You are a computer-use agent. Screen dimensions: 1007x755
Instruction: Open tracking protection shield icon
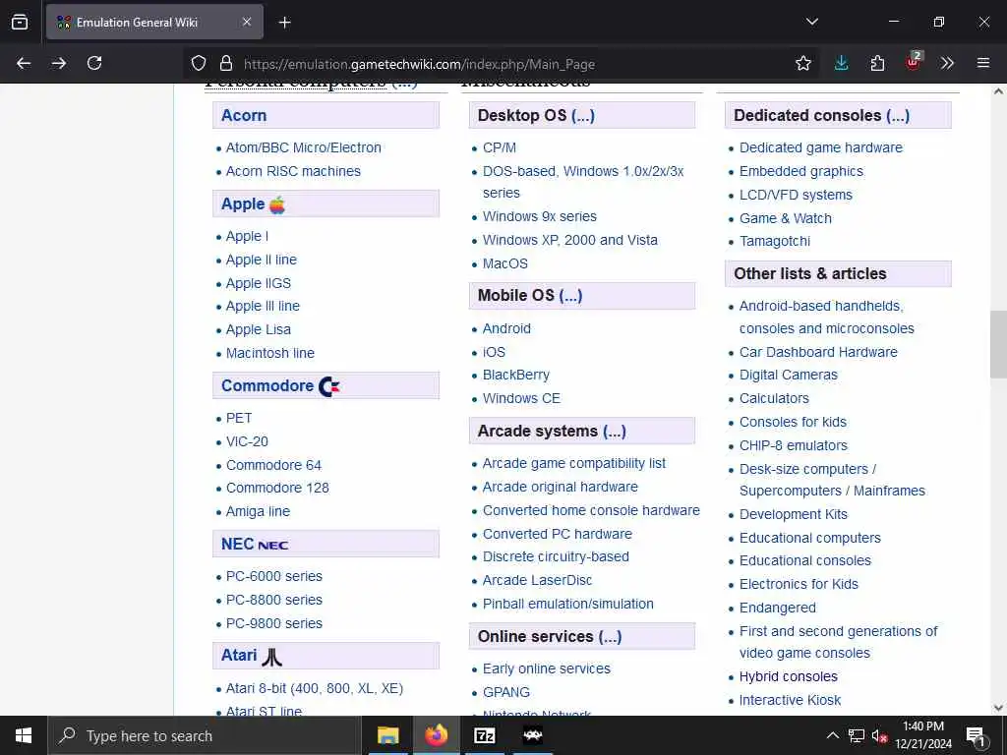click(199, 64)
